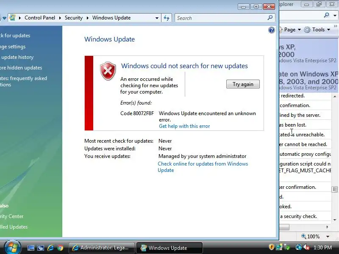
Task: Click the muted volume speaker tray icon
Action: pos(306,247)
